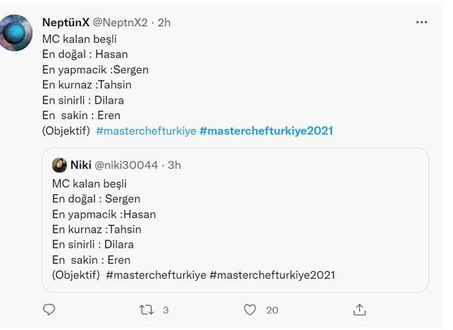Open NeptünX display name profile link
Viewport: 453px width, 330px height.
(x=67, y=23)
